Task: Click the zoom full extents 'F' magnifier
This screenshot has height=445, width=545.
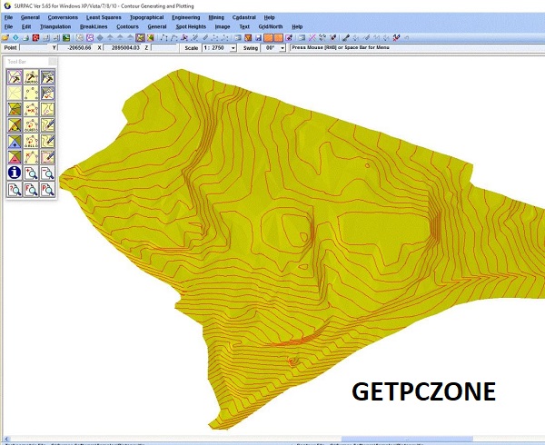Action: click(31, 189)
